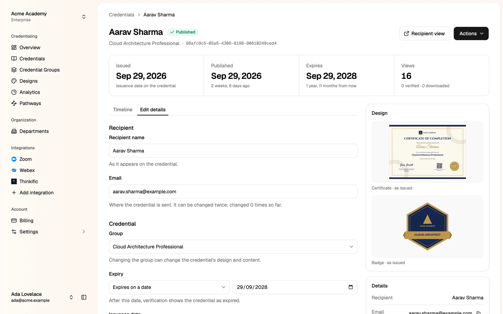The height and width of the screenshot is (314, 503).
Task: Click the Email input field
Action: tap(233, 192)
